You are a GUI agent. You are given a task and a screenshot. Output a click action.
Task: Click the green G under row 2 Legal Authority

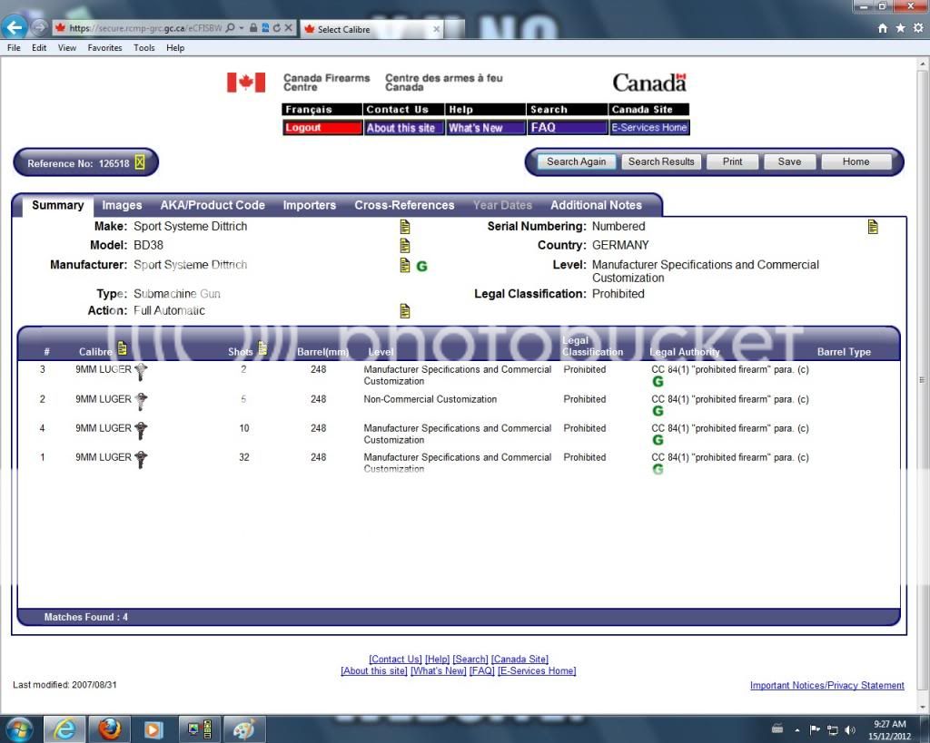coord(658,411)
